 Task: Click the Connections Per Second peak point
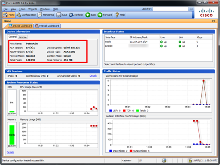click(204, 81)
